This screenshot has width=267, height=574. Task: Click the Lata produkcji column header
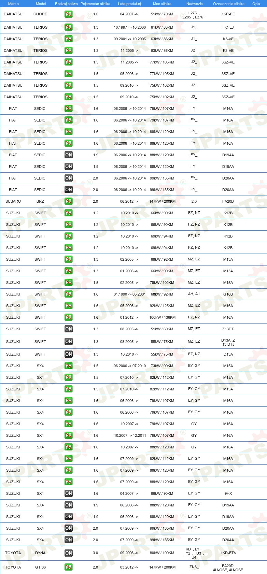pos(130,4)
